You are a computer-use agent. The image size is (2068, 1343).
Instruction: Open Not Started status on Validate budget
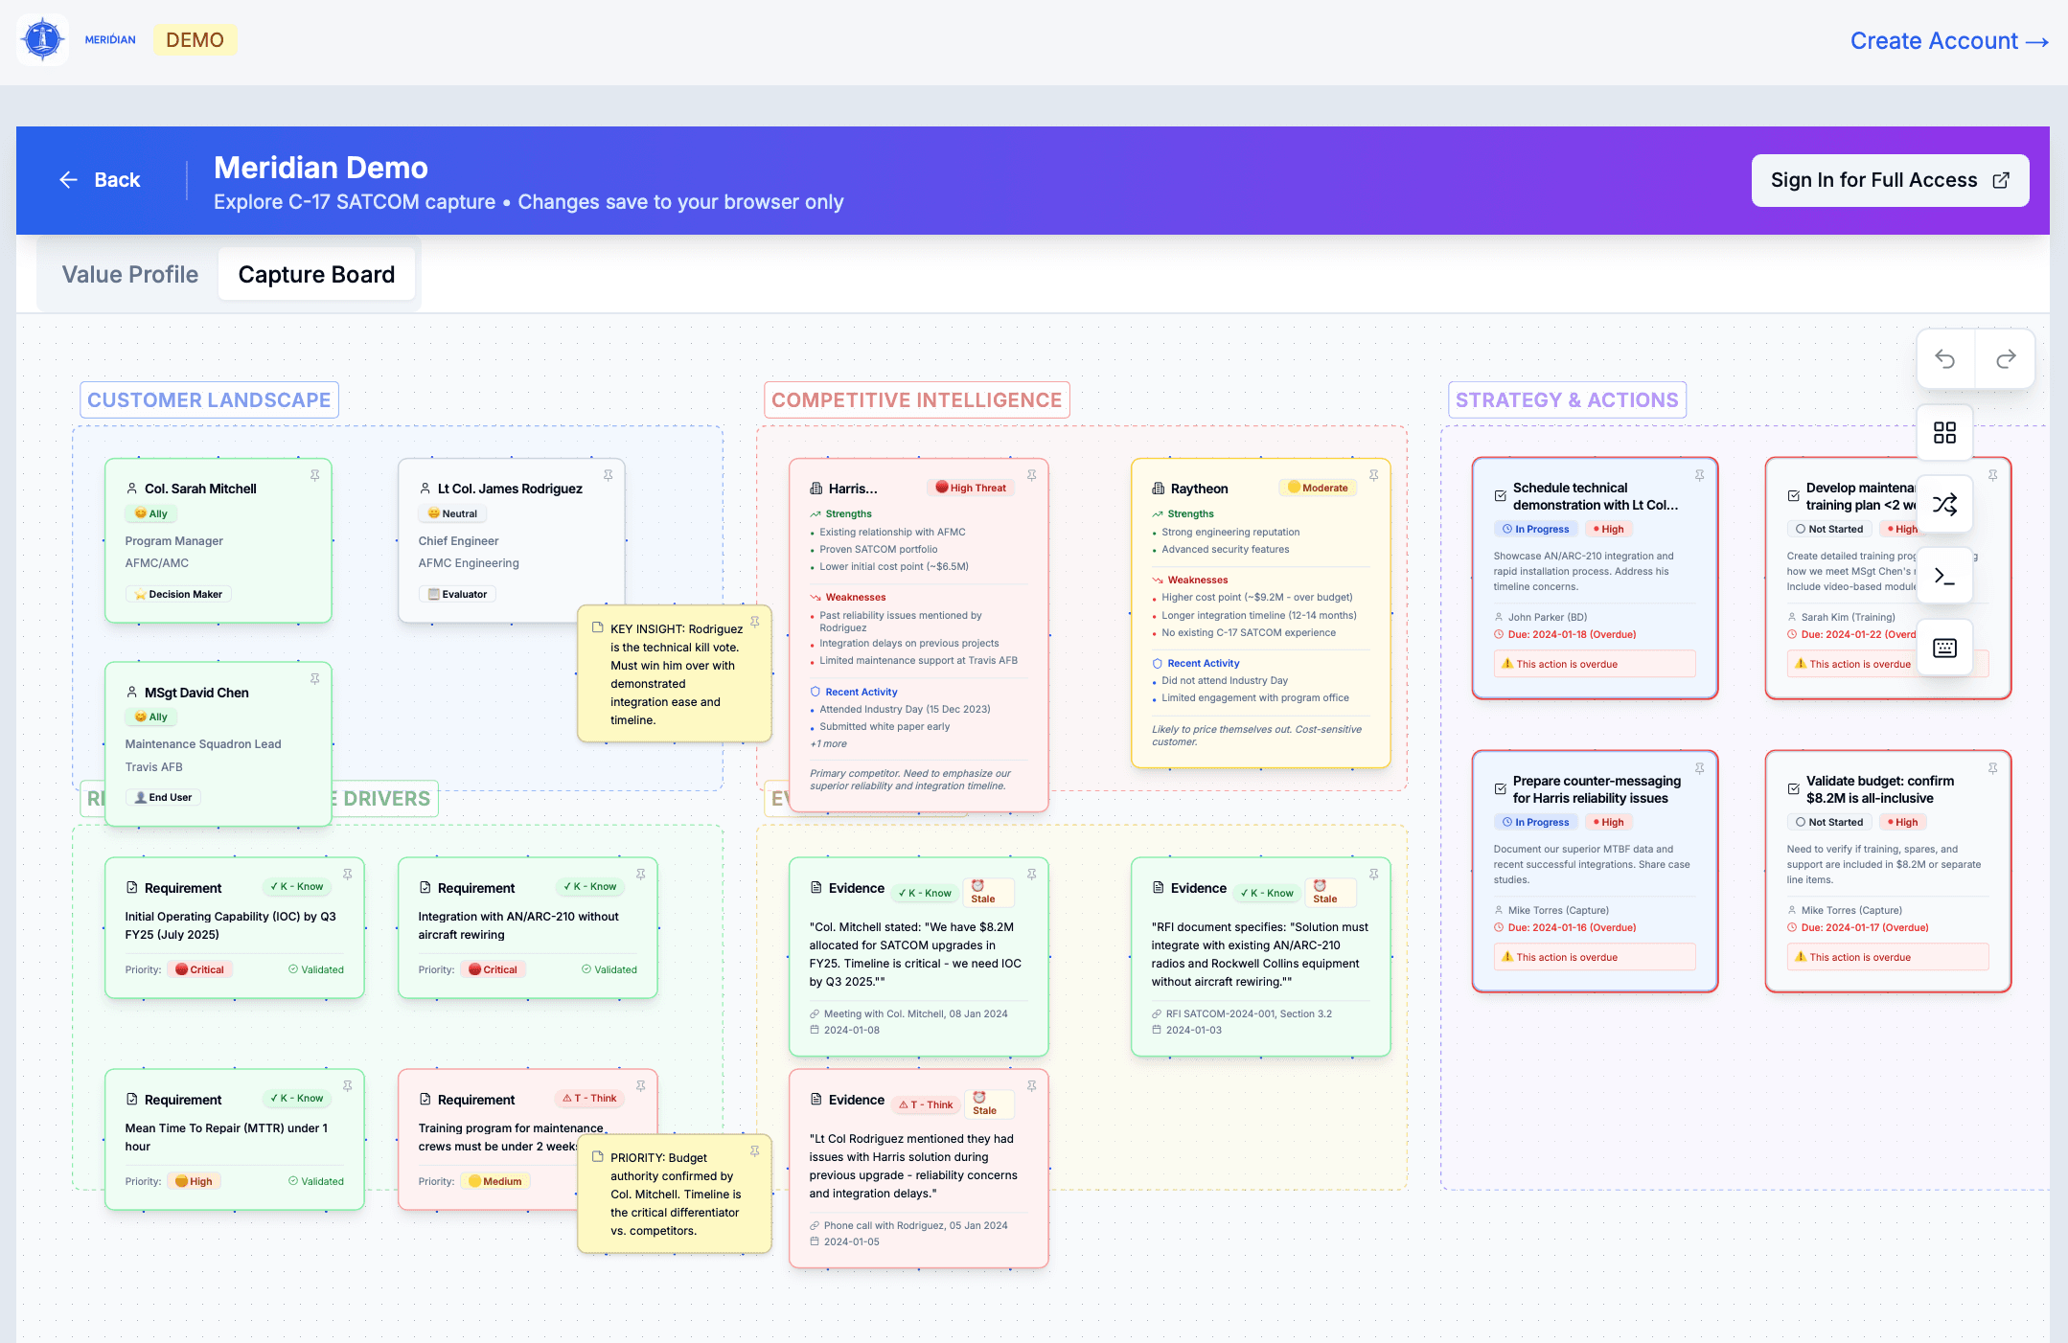pyautogui.click(x=1828, y=822)
